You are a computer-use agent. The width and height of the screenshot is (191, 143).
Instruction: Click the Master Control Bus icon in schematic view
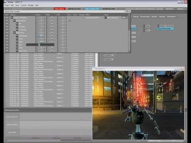click(158, 26)
